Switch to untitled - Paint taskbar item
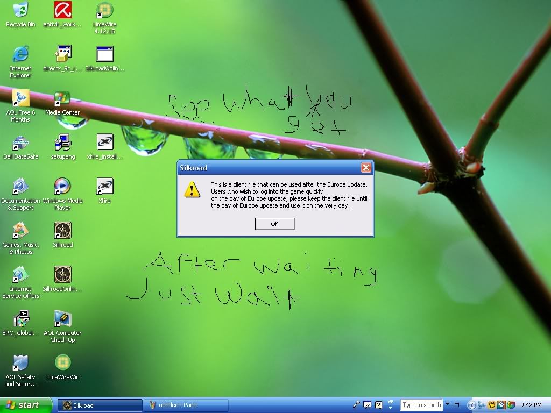Image resolution: width=551 pixels, height=413 pixels. pyautogui.click(x=186, y=405)
